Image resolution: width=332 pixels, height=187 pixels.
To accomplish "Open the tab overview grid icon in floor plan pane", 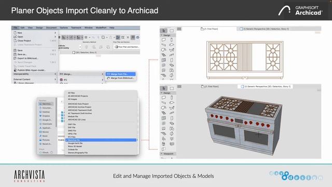I will pos(179,29).
